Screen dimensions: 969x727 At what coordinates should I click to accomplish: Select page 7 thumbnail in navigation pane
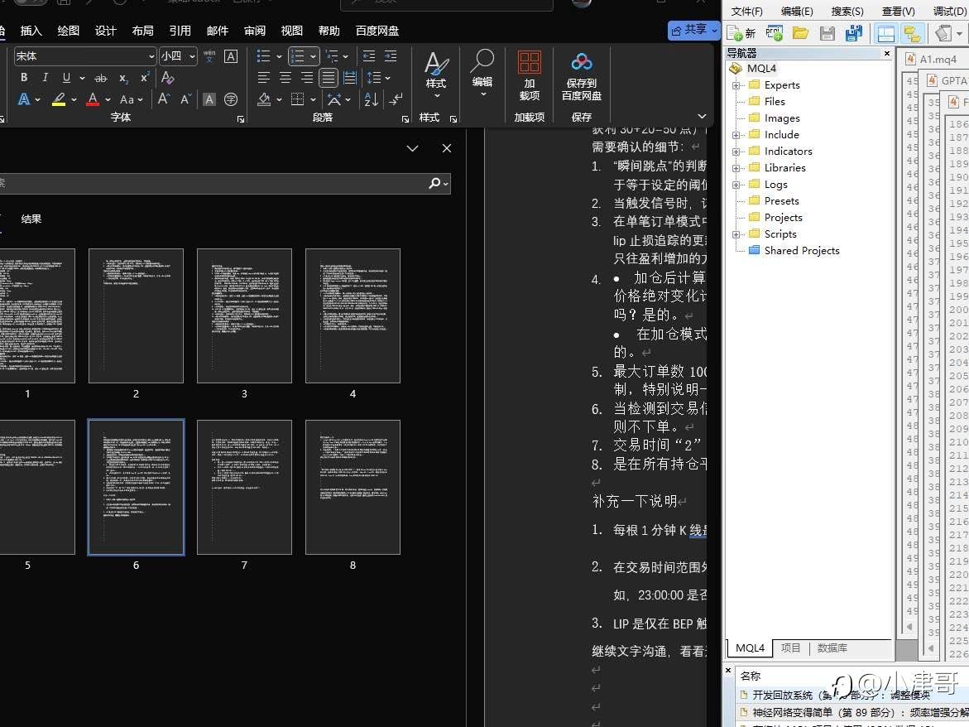(x=244, y=487)
